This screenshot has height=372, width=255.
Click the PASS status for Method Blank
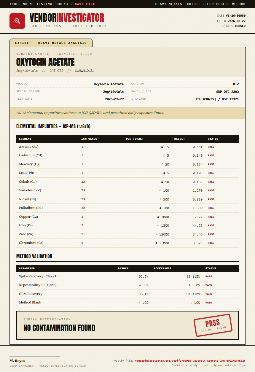tap(209, 303)
